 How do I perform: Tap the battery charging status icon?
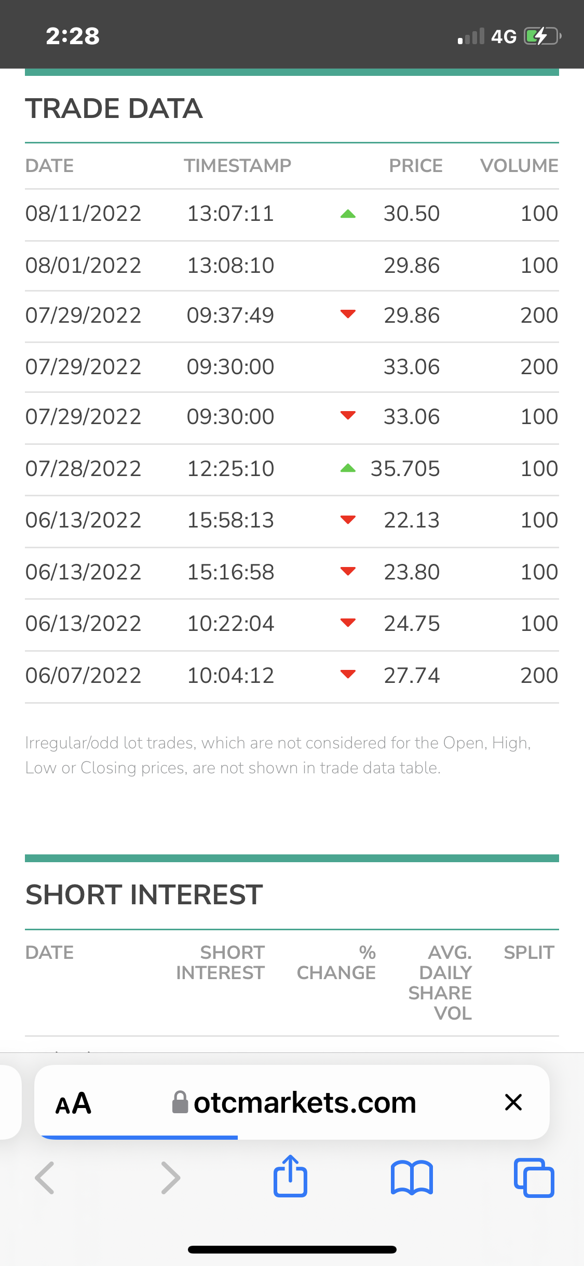[542, 36]
